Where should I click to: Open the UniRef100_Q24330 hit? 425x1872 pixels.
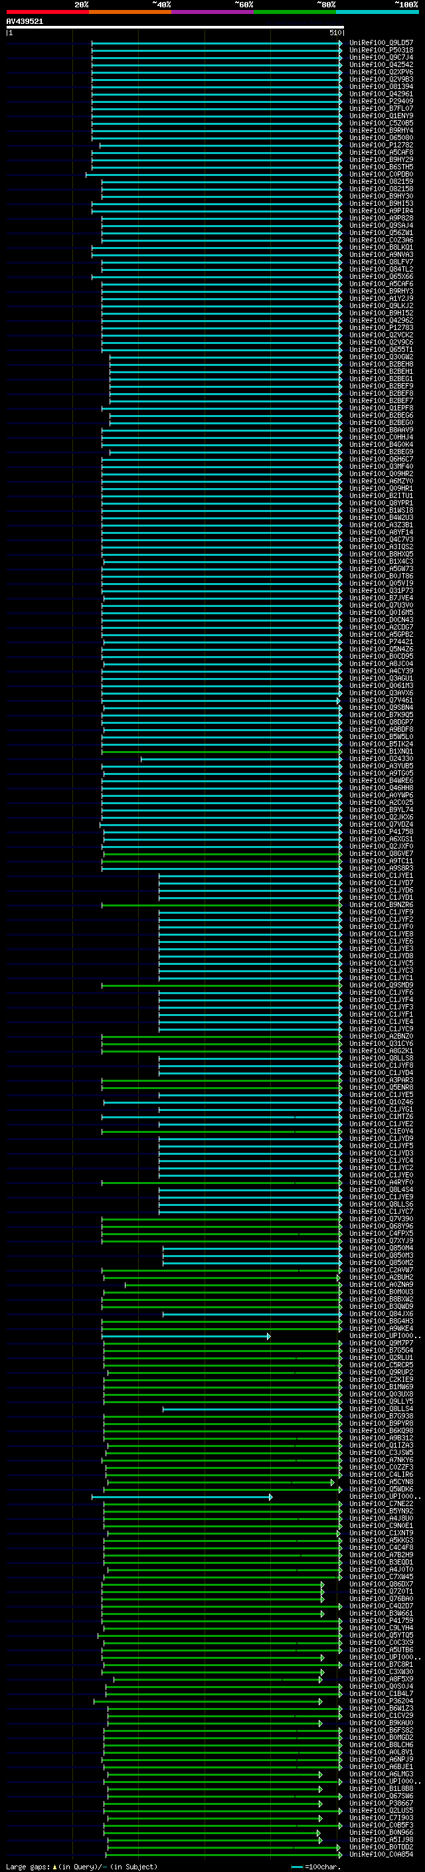click(381, 758)
